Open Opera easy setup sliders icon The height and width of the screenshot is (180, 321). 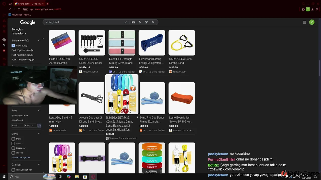pos(317,9)
